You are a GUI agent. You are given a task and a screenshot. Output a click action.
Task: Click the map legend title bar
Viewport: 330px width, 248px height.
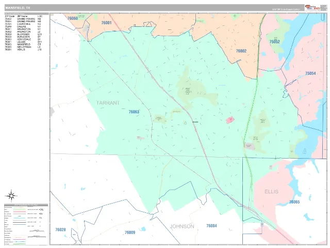26,205
